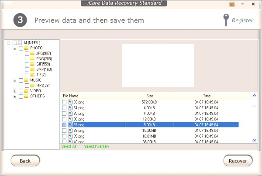Collapse the MUSIC tree node
The image size is (262, 176).
point(15,80)
